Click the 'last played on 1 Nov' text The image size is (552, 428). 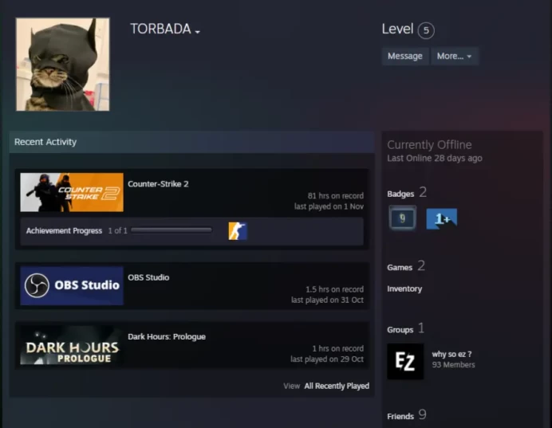click(329, 206)
